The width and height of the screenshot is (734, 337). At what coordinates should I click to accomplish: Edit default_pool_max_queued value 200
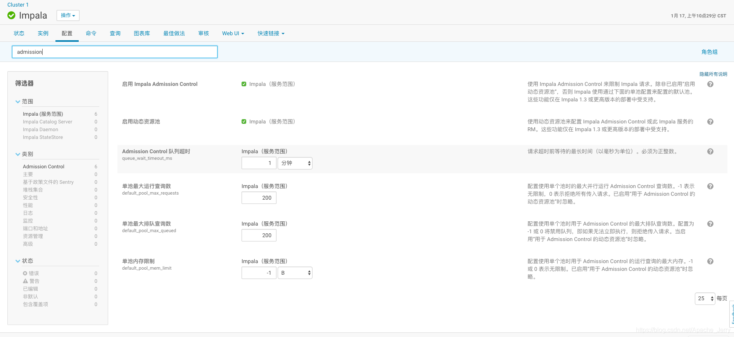click(x=259, y=235)
